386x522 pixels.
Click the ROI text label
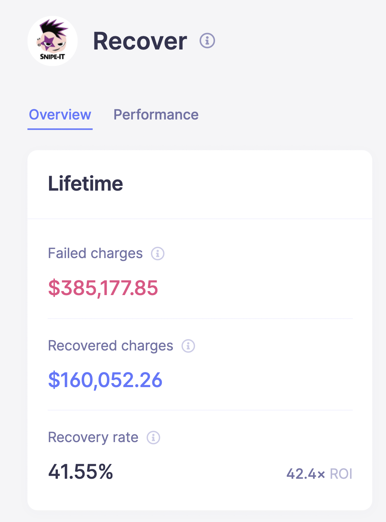click(341, 474)
